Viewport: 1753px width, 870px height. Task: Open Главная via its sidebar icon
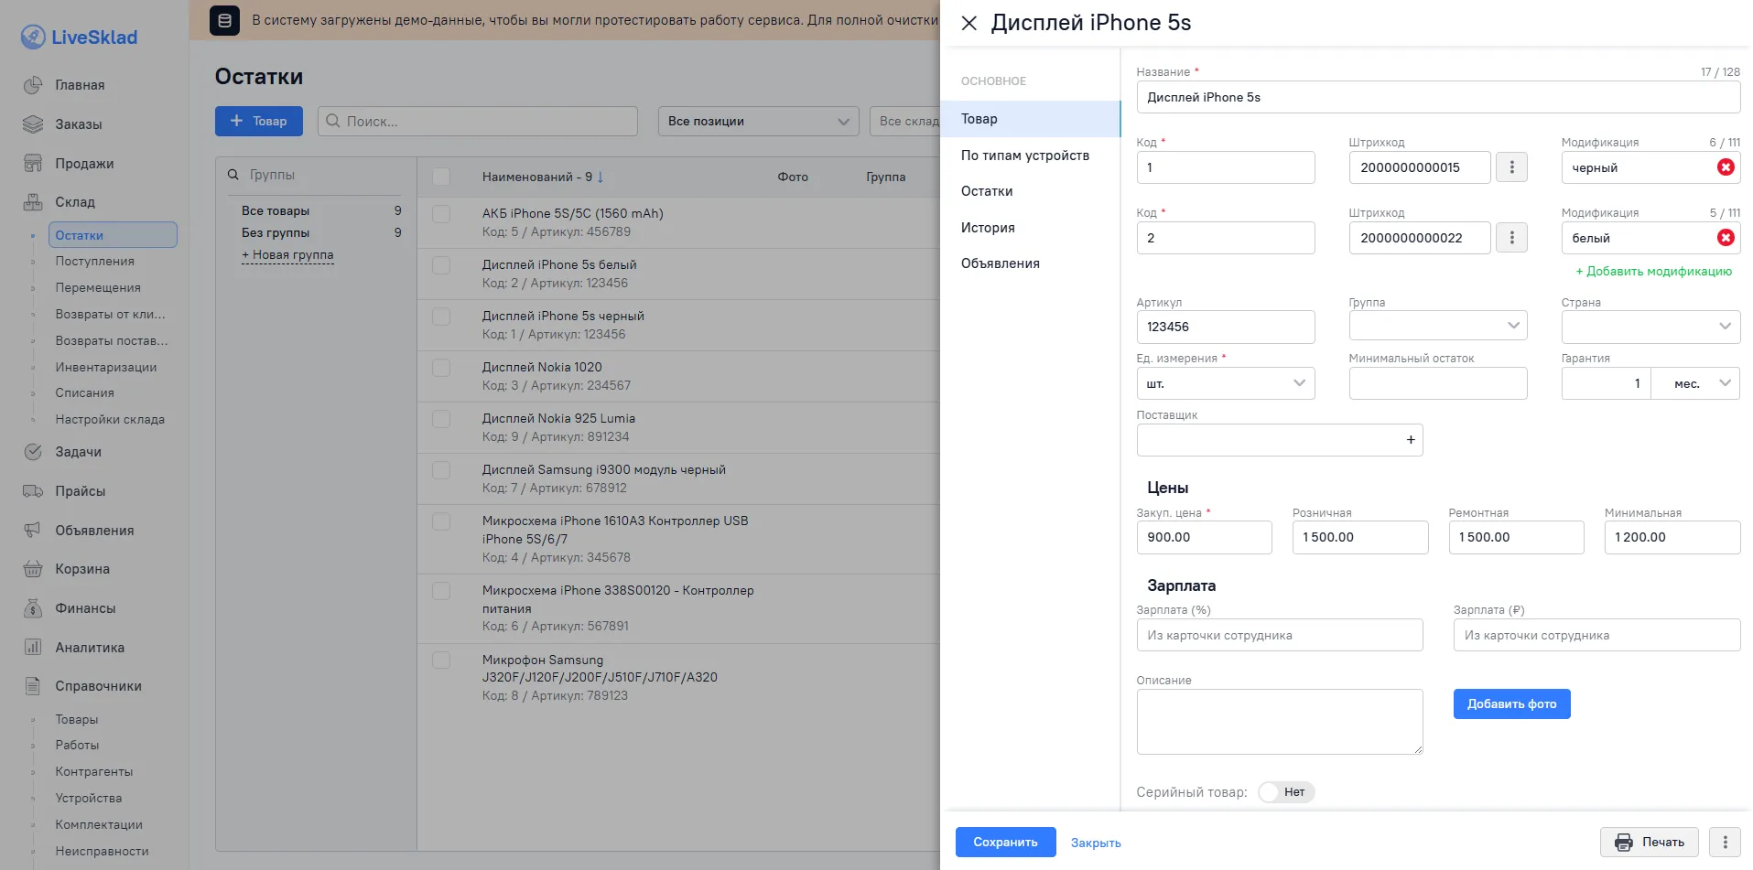coord(33,85)
